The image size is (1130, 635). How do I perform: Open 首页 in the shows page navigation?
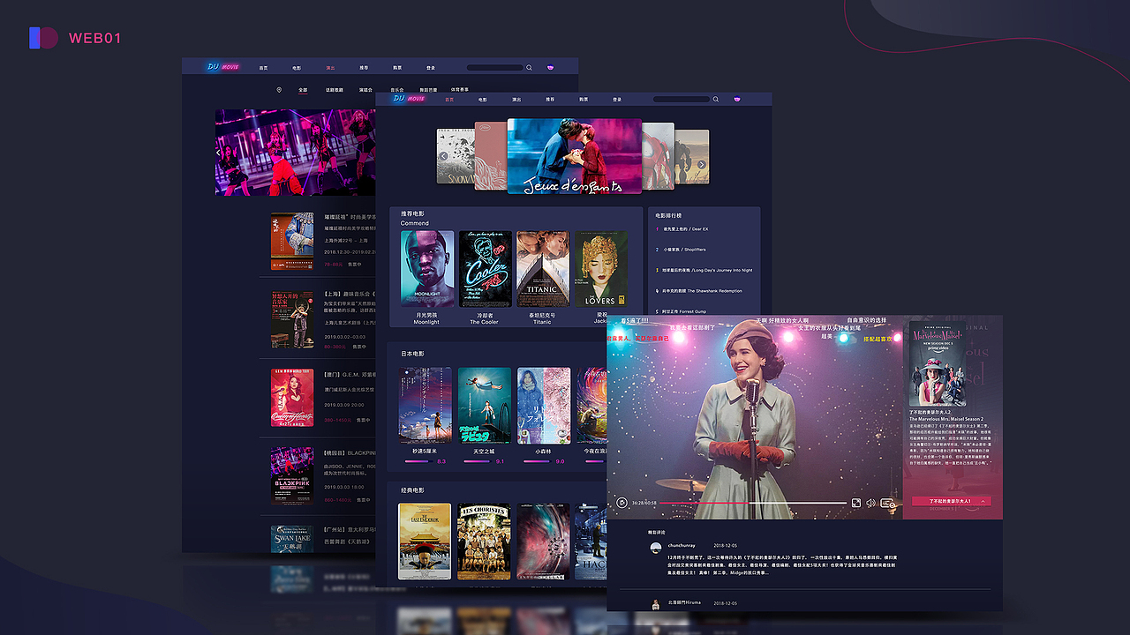[263, 68]
